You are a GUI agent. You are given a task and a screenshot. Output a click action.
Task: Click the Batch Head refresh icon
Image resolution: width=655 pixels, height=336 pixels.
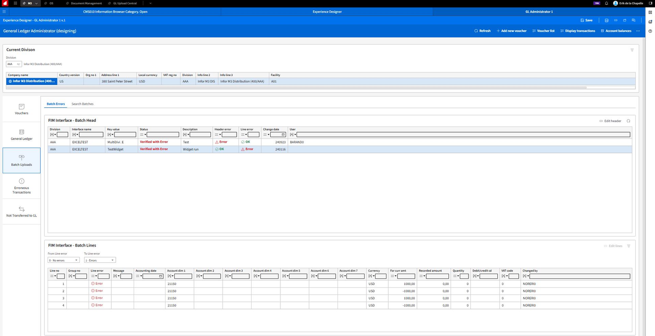[x=628, y=121]
